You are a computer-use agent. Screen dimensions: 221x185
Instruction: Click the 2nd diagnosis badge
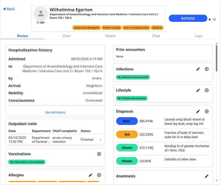click(x=127, y=134)
